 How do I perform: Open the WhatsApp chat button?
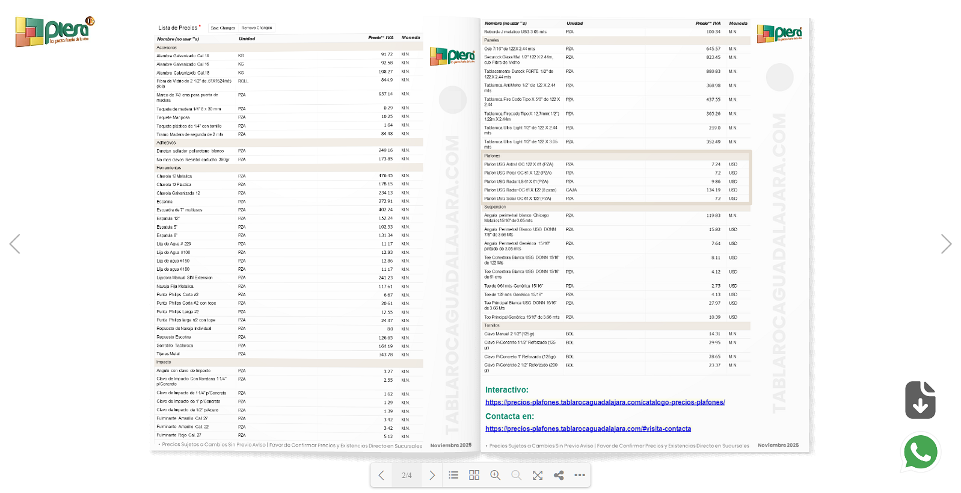920,452
